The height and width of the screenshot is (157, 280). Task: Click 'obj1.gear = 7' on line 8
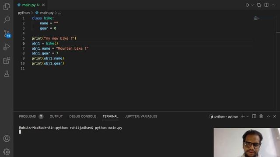[x=45, y=53]
